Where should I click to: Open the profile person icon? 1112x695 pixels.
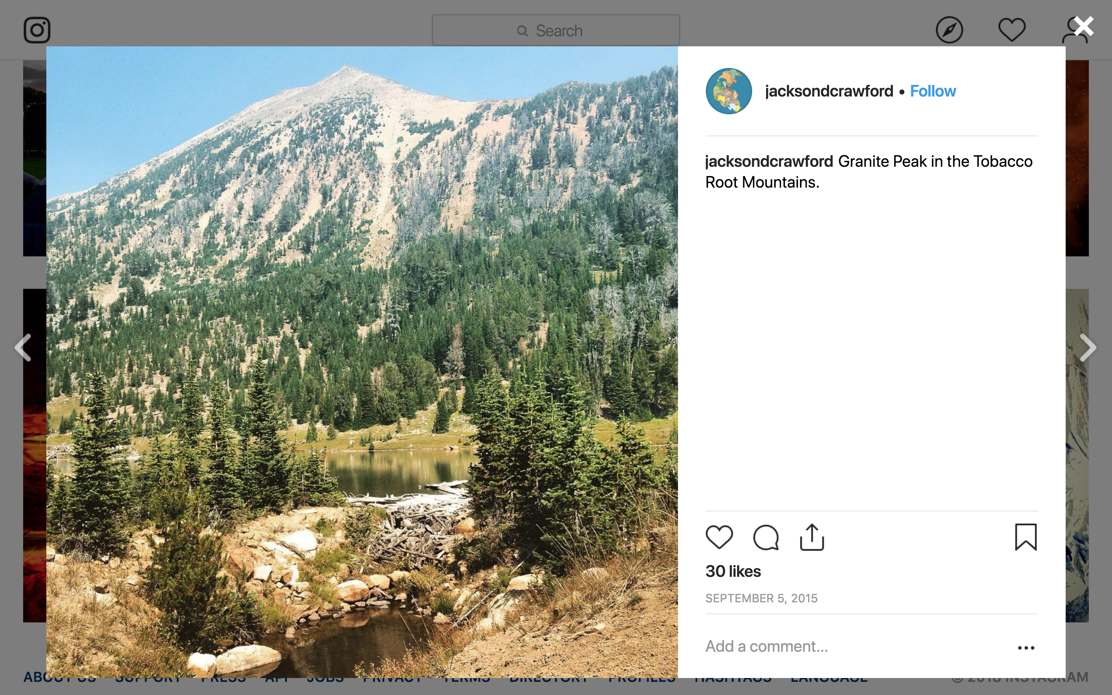[x=1074, y=31]
